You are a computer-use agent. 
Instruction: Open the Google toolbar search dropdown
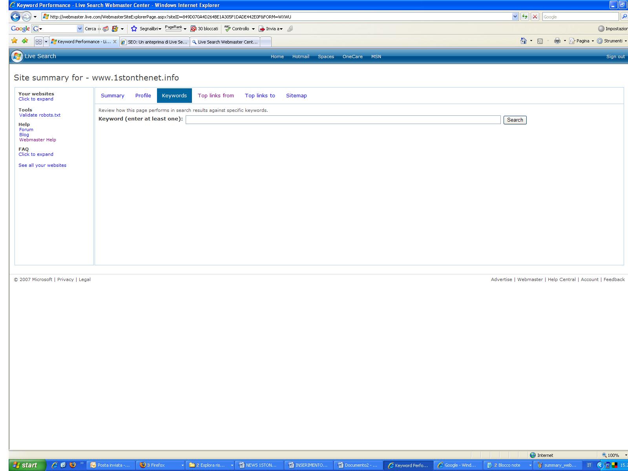coord(80,29)
